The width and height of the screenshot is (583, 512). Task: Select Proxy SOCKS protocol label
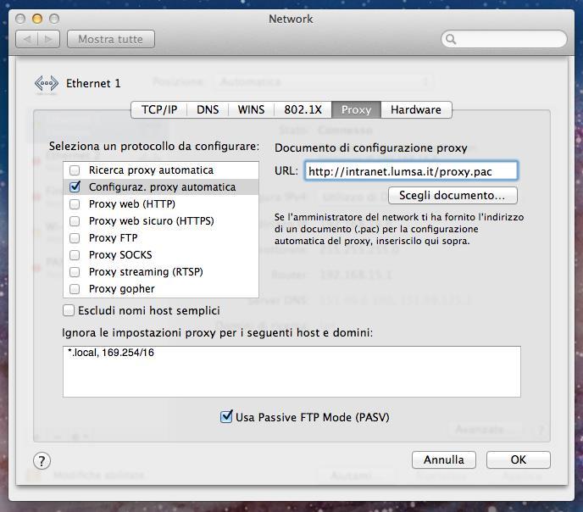pos(120,255)
